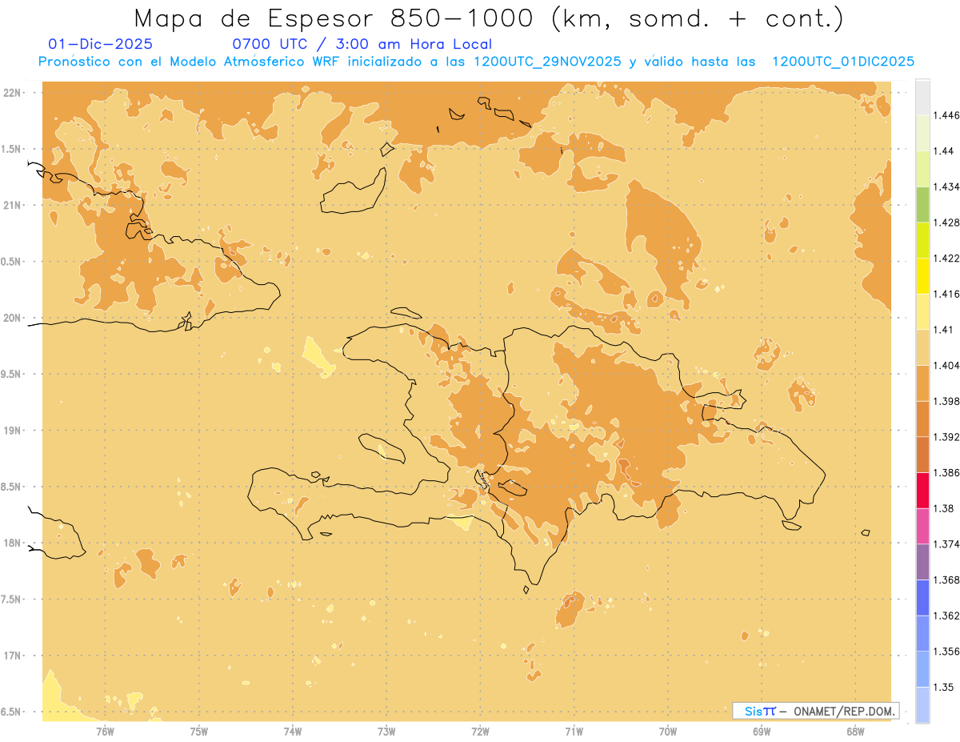
Task: Click the '70W' longitude label
Action: tap(668, 731)
